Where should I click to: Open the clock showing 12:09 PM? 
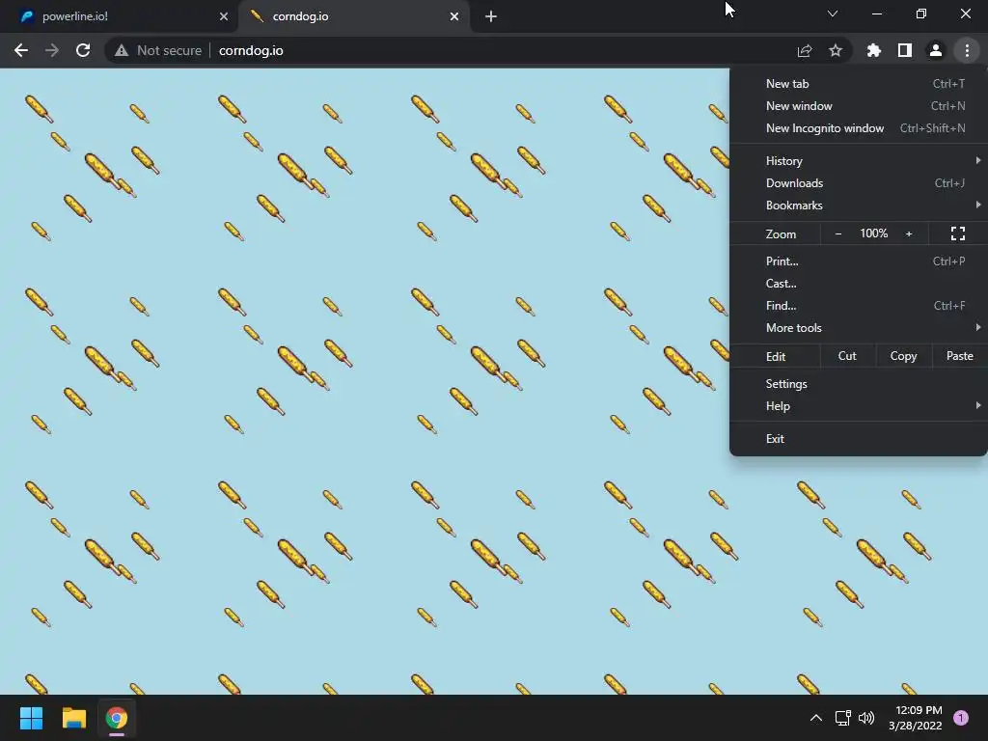(x=915, y=718)
